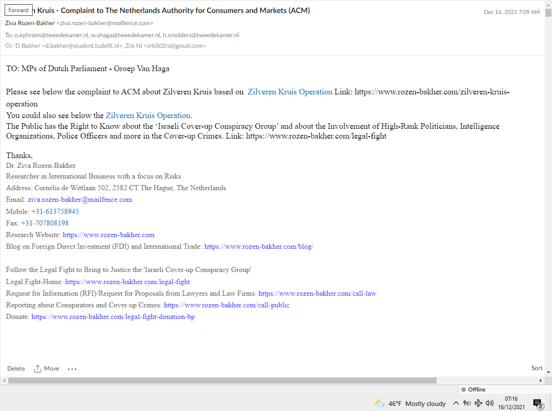Open Research Website rozen-bakher.com link

(109, 235)
